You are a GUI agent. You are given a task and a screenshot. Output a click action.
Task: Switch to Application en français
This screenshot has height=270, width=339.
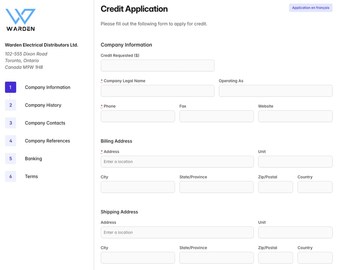tap(310, 8)
